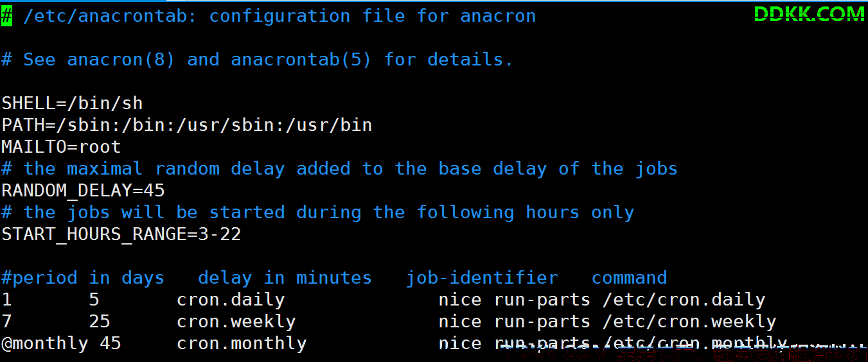
Task: Click the 'command' column header comment
Action: 629,278
